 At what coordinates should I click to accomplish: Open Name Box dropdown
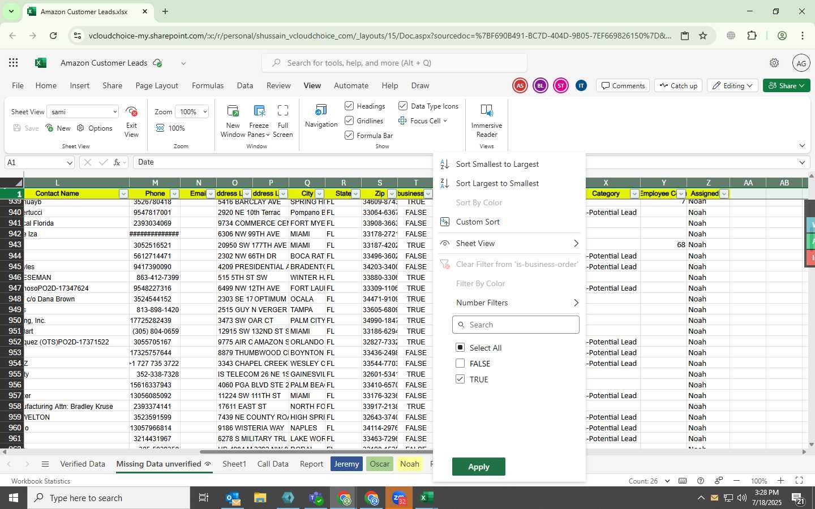point(70,163)
